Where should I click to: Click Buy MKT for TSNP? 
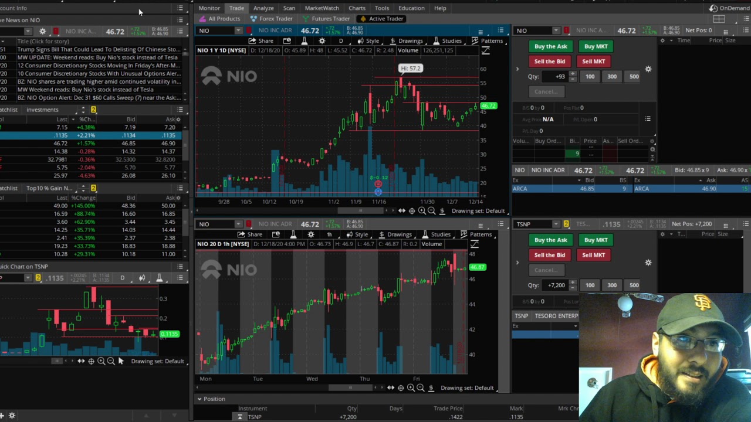(x=596, y=240)
